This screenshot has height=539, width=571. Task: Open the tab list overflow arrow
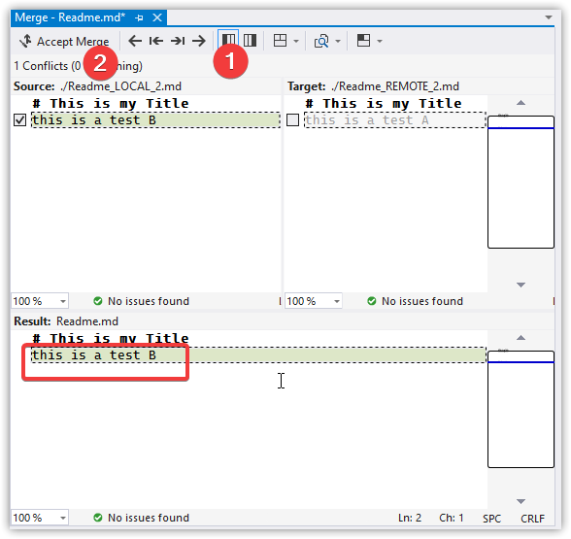click(x=549, y=17)
